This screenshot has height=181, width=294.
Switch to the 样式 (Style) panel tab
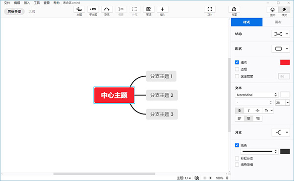[246, 22]
